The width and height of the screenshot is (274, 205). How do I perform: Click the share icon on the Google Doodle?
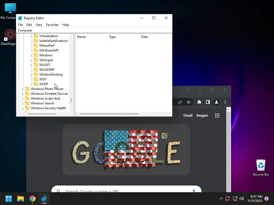pyautogui.click(x=165, y=136)
